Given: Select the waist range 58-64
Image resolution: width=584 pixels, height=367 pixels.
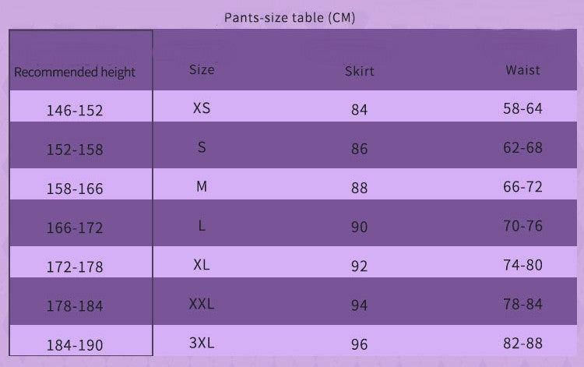Looking at the screenshot, I should [x=522, y=108].
